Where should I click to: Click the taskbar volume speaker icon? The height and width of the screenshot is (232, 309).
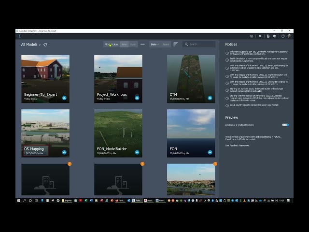click(276, 201)
